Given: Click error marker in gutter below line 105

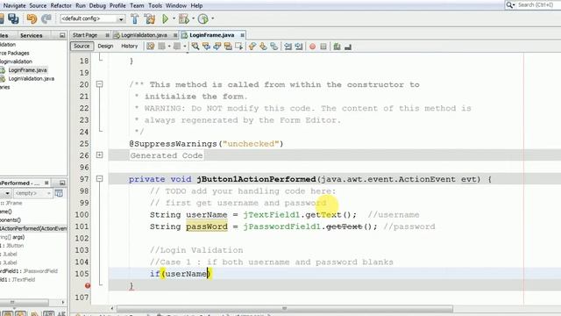Looking at the screenshot, I should tap(88, 285).
